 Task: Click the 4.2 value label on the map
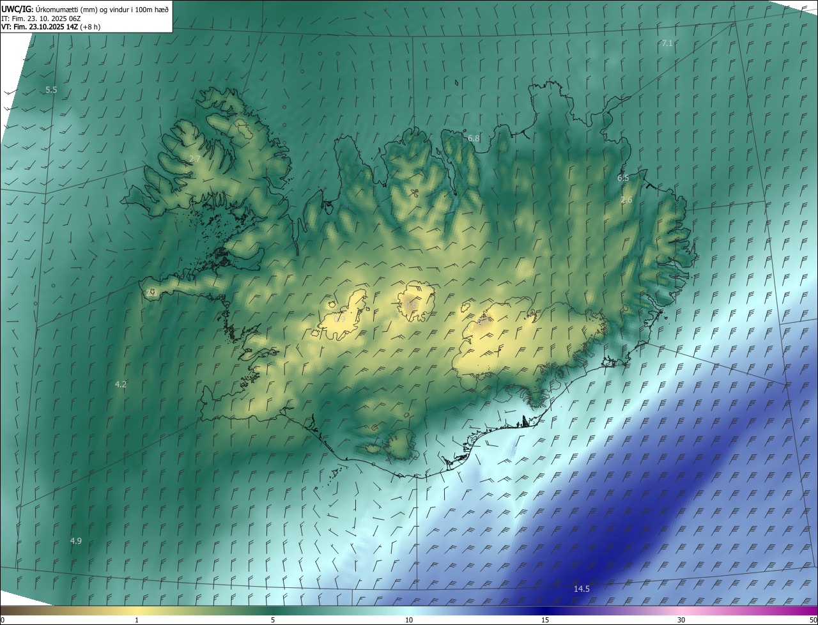coord(120,384)
